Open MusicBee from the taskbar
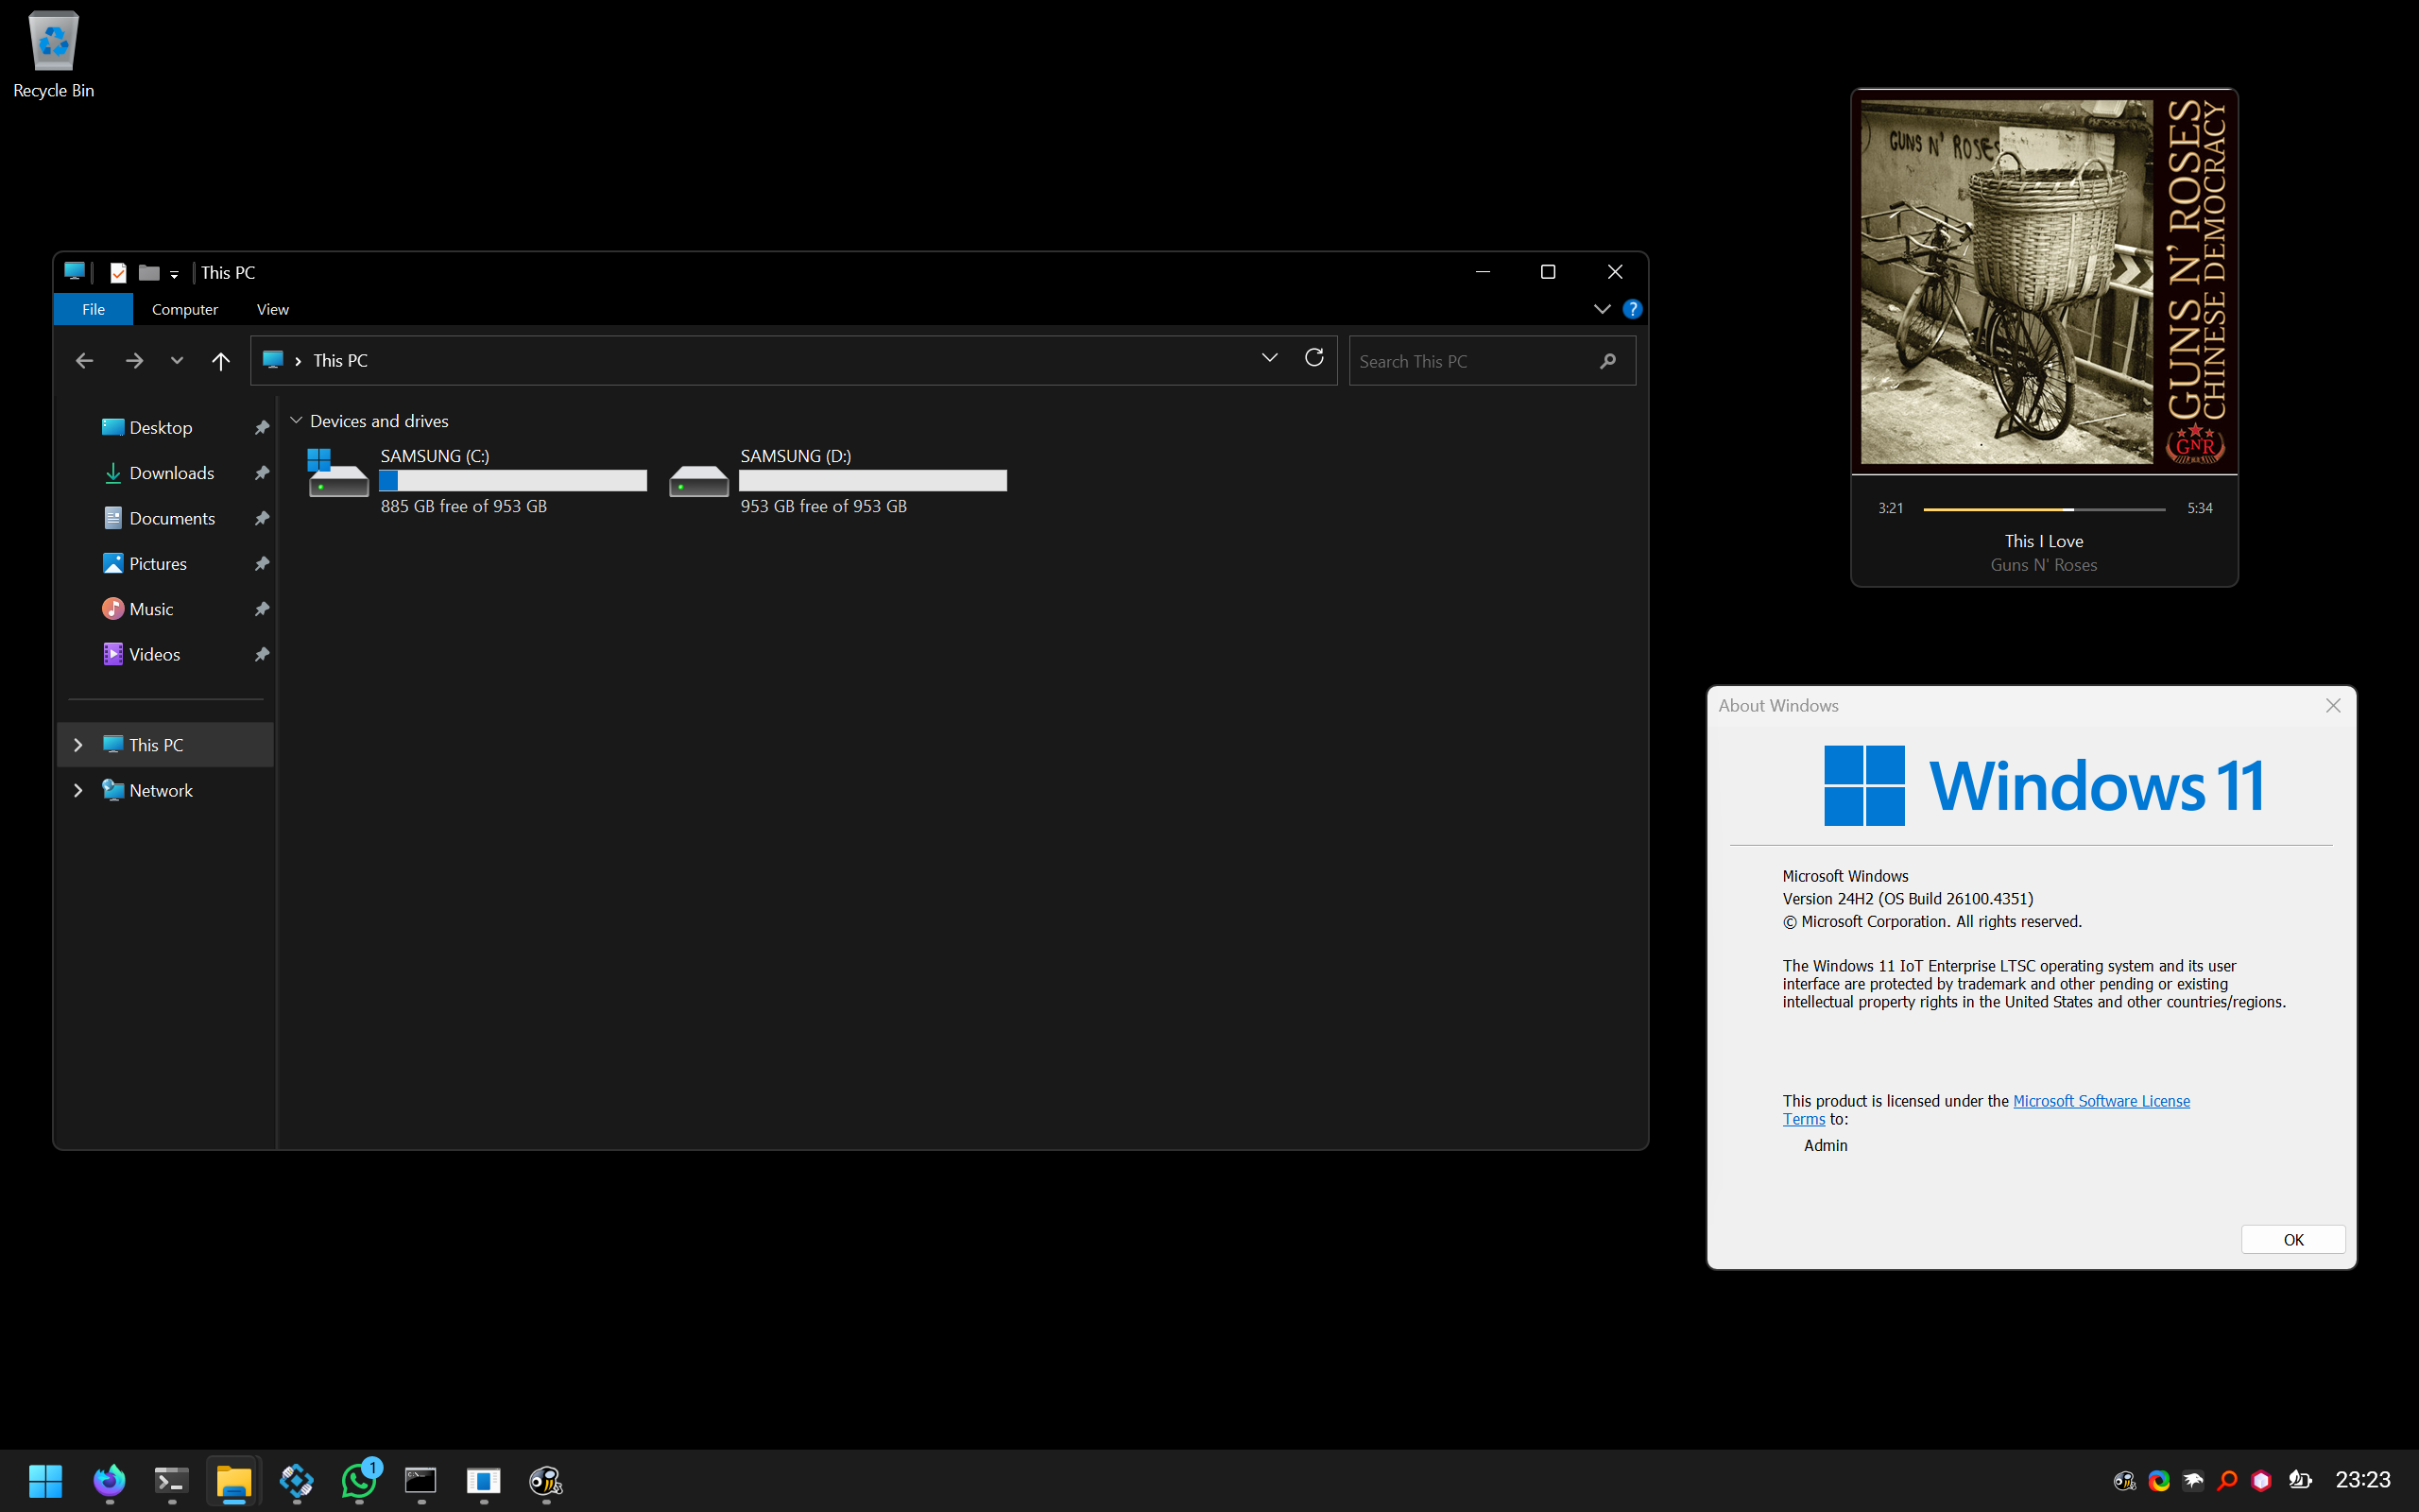This screenshot has height=1512, width=2419. [x=546, y=1480]
